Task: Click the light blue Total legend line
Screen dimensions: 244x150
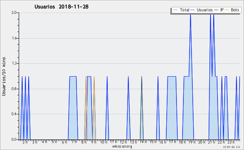Action: click(175, 10)
